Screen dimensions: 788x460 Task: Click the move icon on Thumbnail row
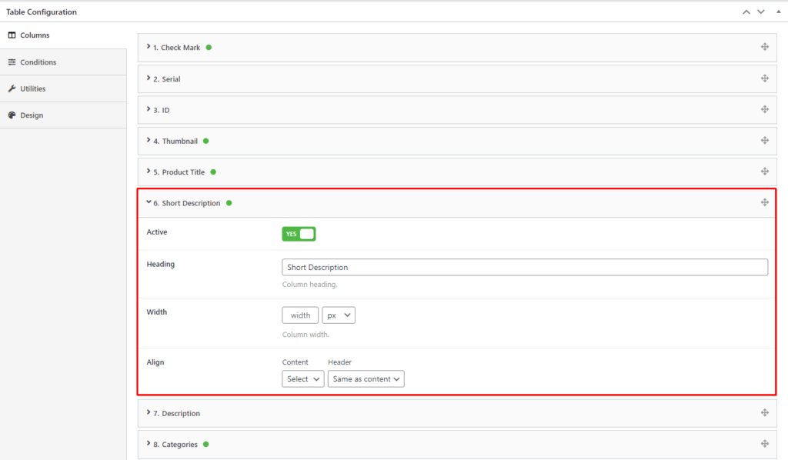point(764,141)
